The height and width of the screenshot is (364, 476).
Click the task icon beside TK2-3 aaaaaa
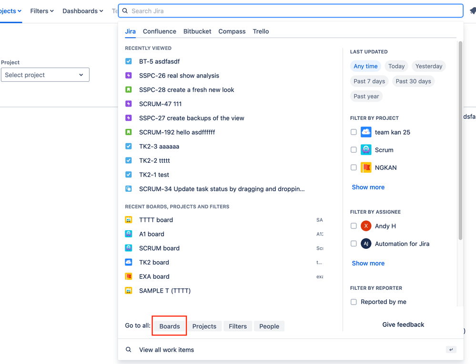tap(129, 147)
